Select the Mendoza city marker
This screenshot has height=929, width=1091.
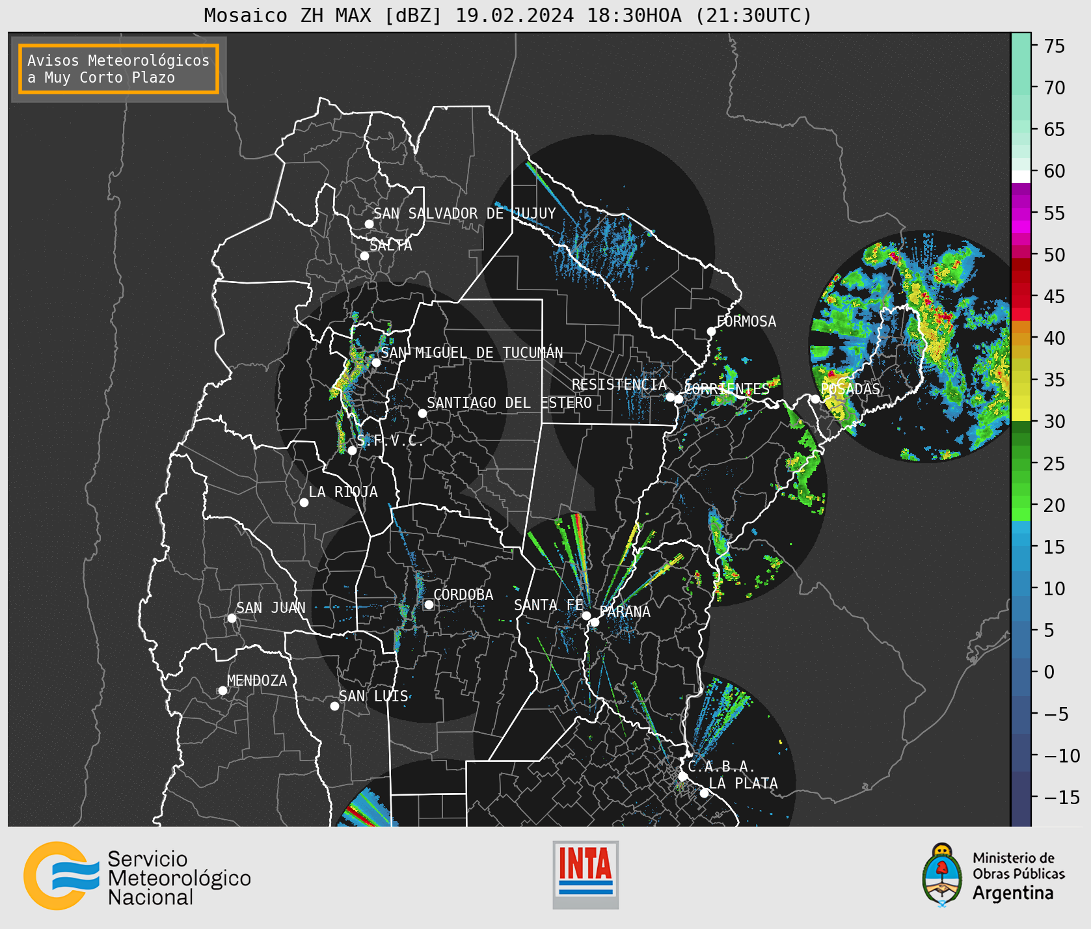tap(222, 690)
